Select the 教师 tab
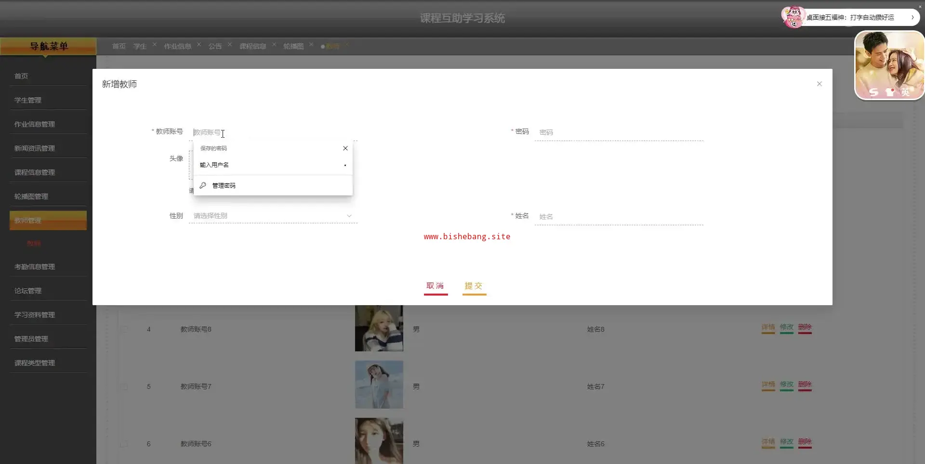Image resolution: width=925 pixels, height=464 pixels. pos(332,46)
